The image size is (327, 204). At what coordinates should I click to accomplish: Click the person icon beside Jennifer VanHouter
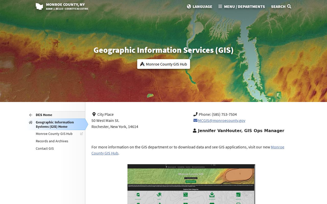[195, 131]
